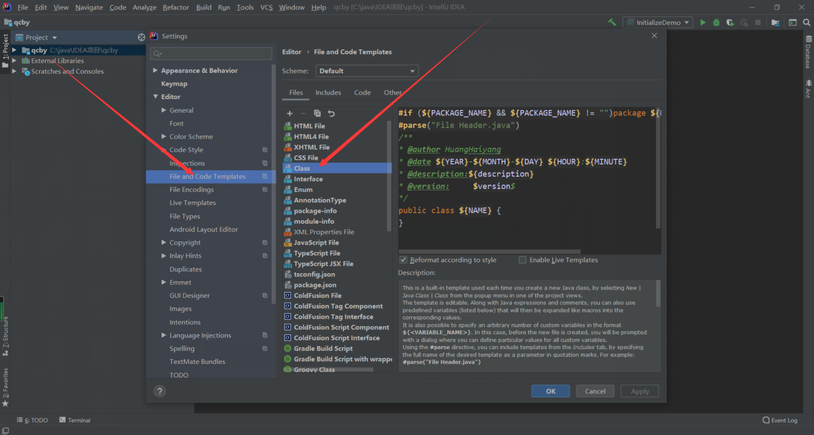Expand External Libraries in project tree
This screenshot has width=814, height=435.
(x=15, y=61)
